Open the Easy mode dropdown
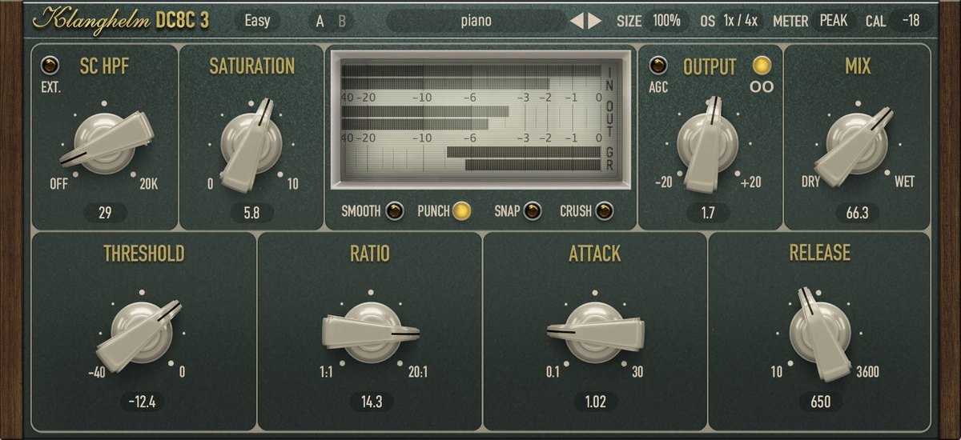 click(257, 21)
